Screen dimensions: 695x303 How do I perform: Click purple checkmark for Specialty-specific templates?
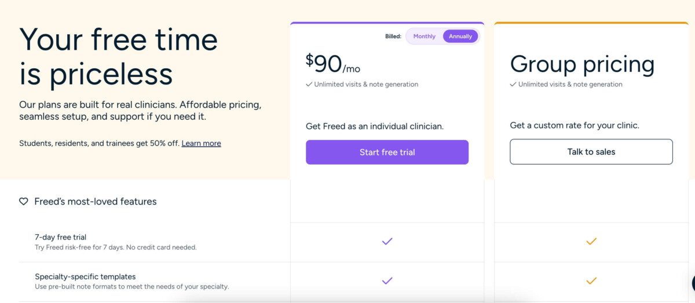click(387, 281)
